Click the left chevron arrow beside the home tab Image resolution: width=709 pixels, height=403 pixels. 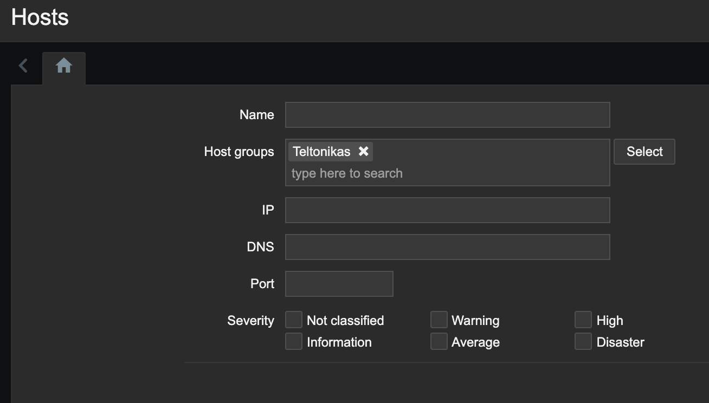pyautogui.click(x=23, y=66)
